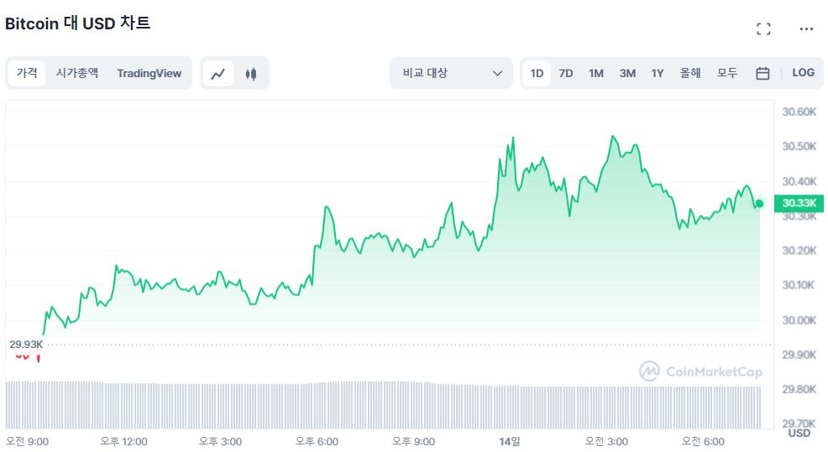Click the chevron arrow in 비교 대상
The height and width of the screenshot is (452, 828).
click(497, 73)
